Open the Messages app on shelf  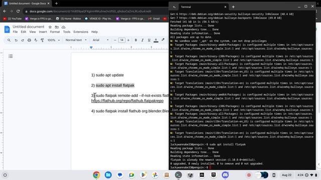[x=120, y=175]
